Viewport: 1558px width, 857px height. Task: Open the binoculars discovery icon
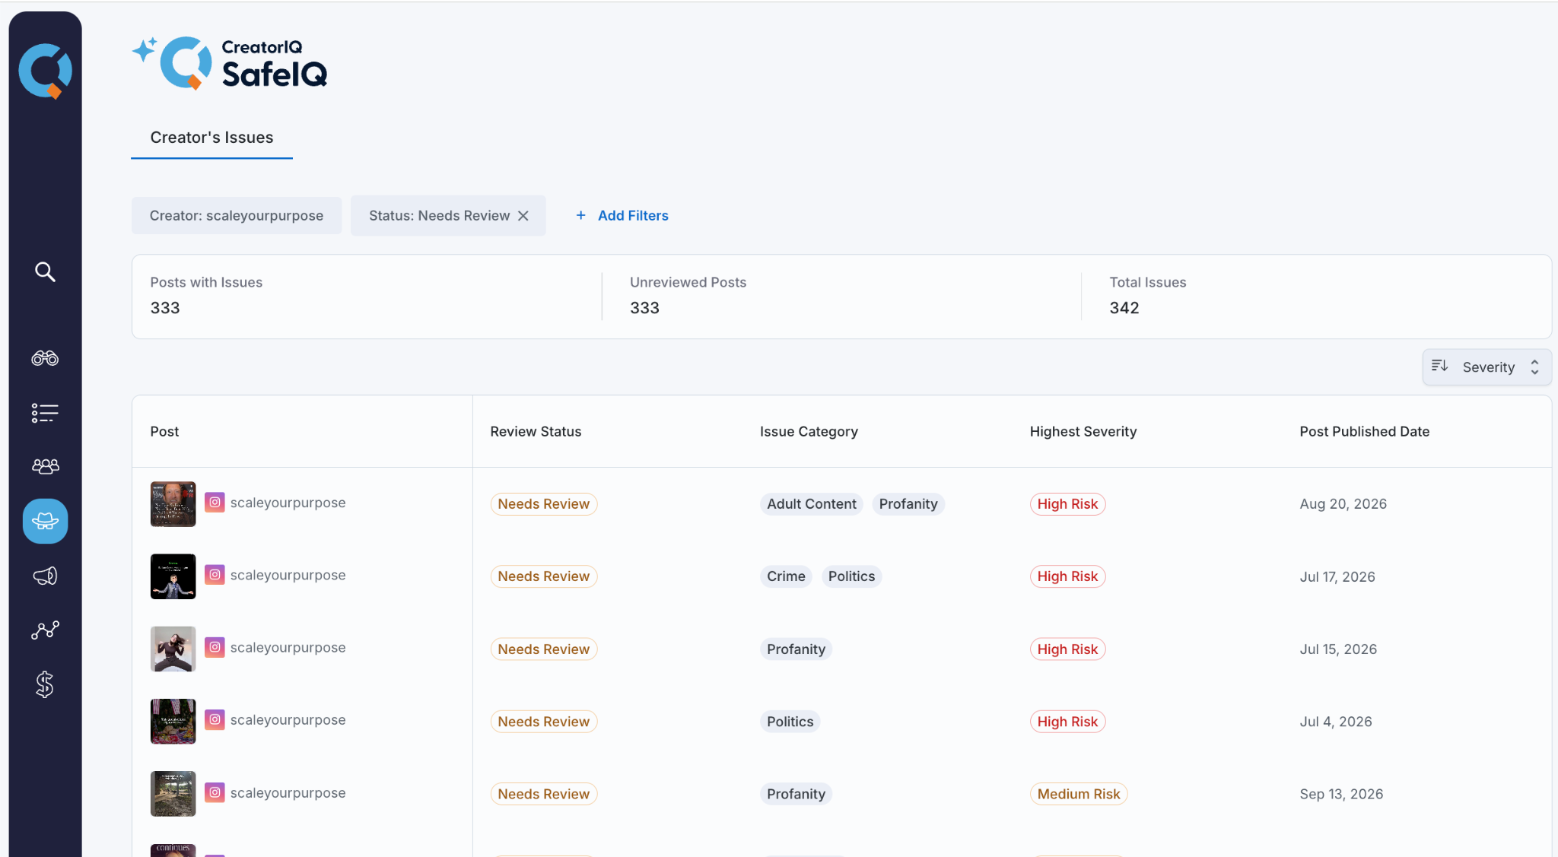(45, 357)
